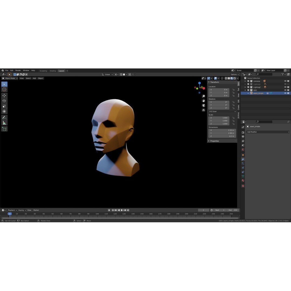Open the 3D-Print tab in sidebar

(238, 115)
